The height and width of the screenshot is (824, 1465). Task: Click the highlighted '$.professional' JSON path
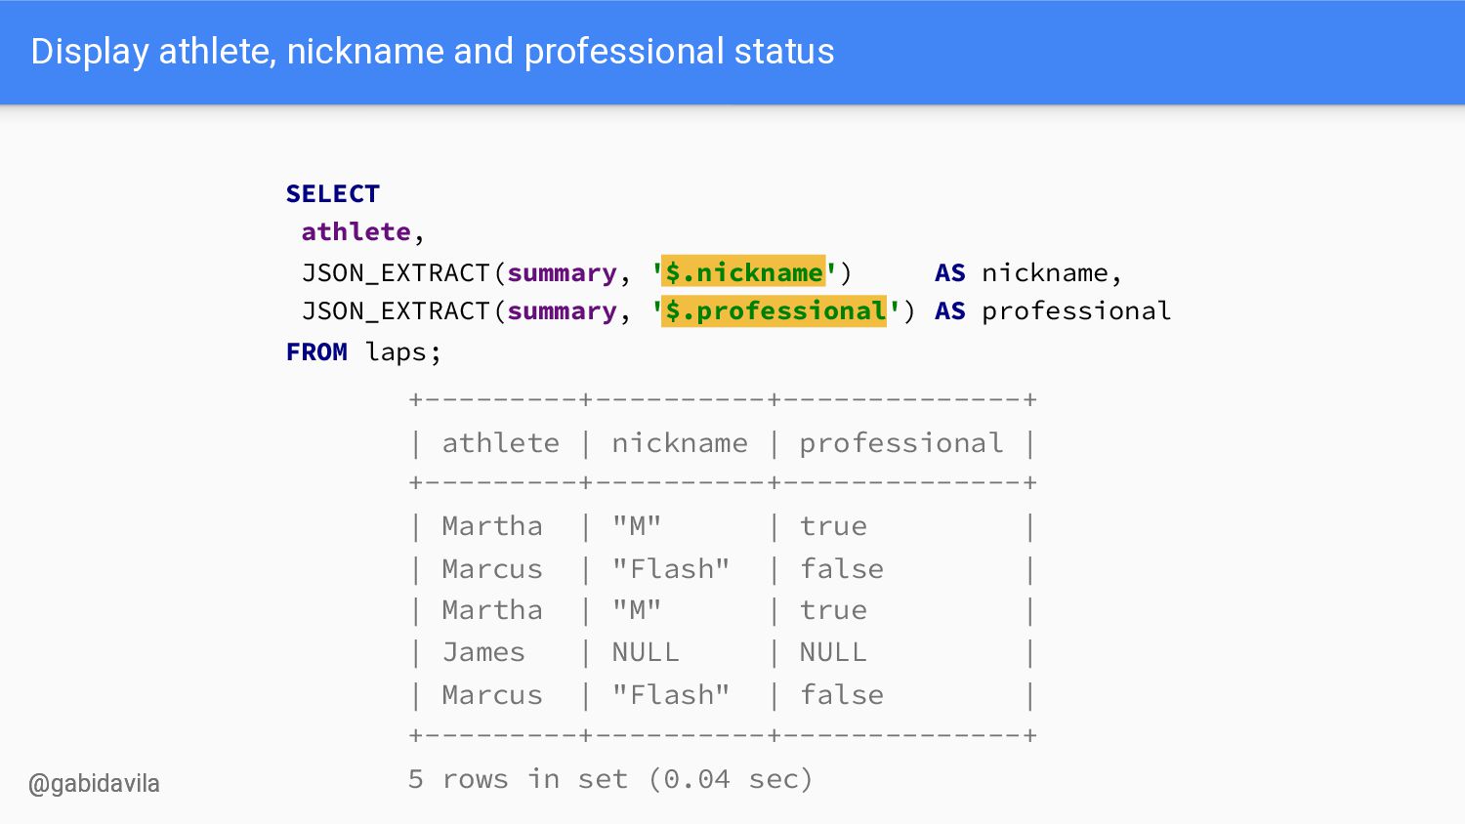[774, 311]
